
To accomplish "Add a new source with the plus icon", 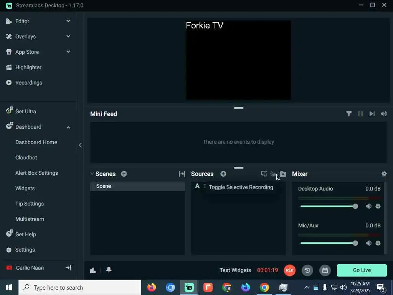I will [x=223, y=174].
